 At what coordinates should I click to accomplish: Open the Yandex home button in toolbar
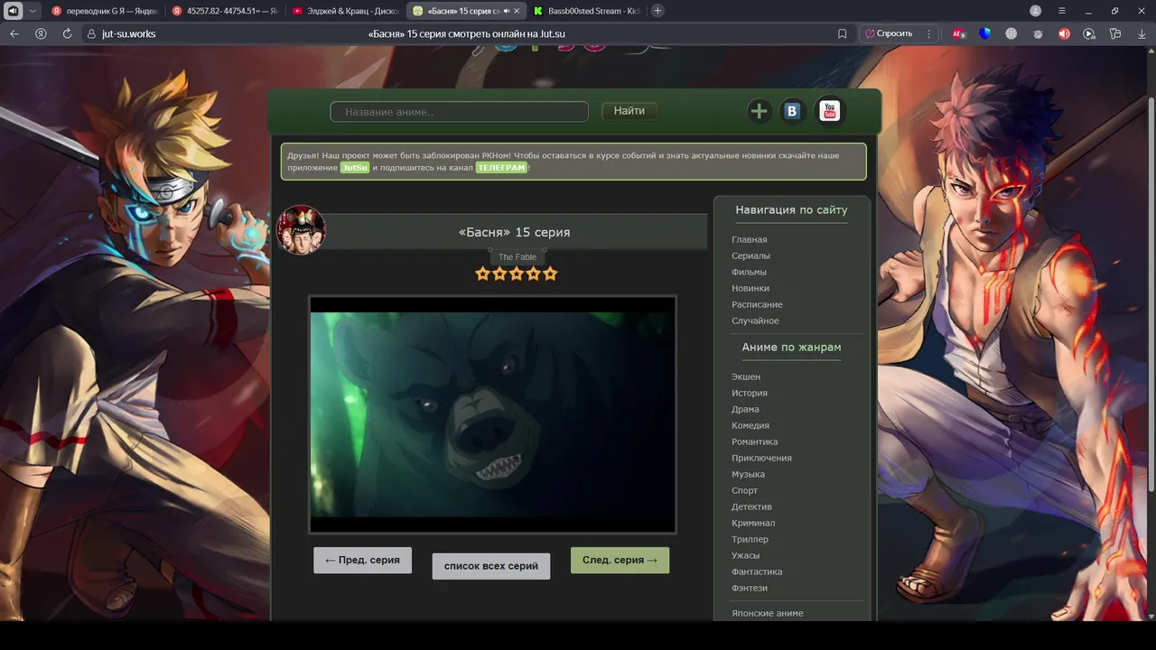[x=41, y=33]
